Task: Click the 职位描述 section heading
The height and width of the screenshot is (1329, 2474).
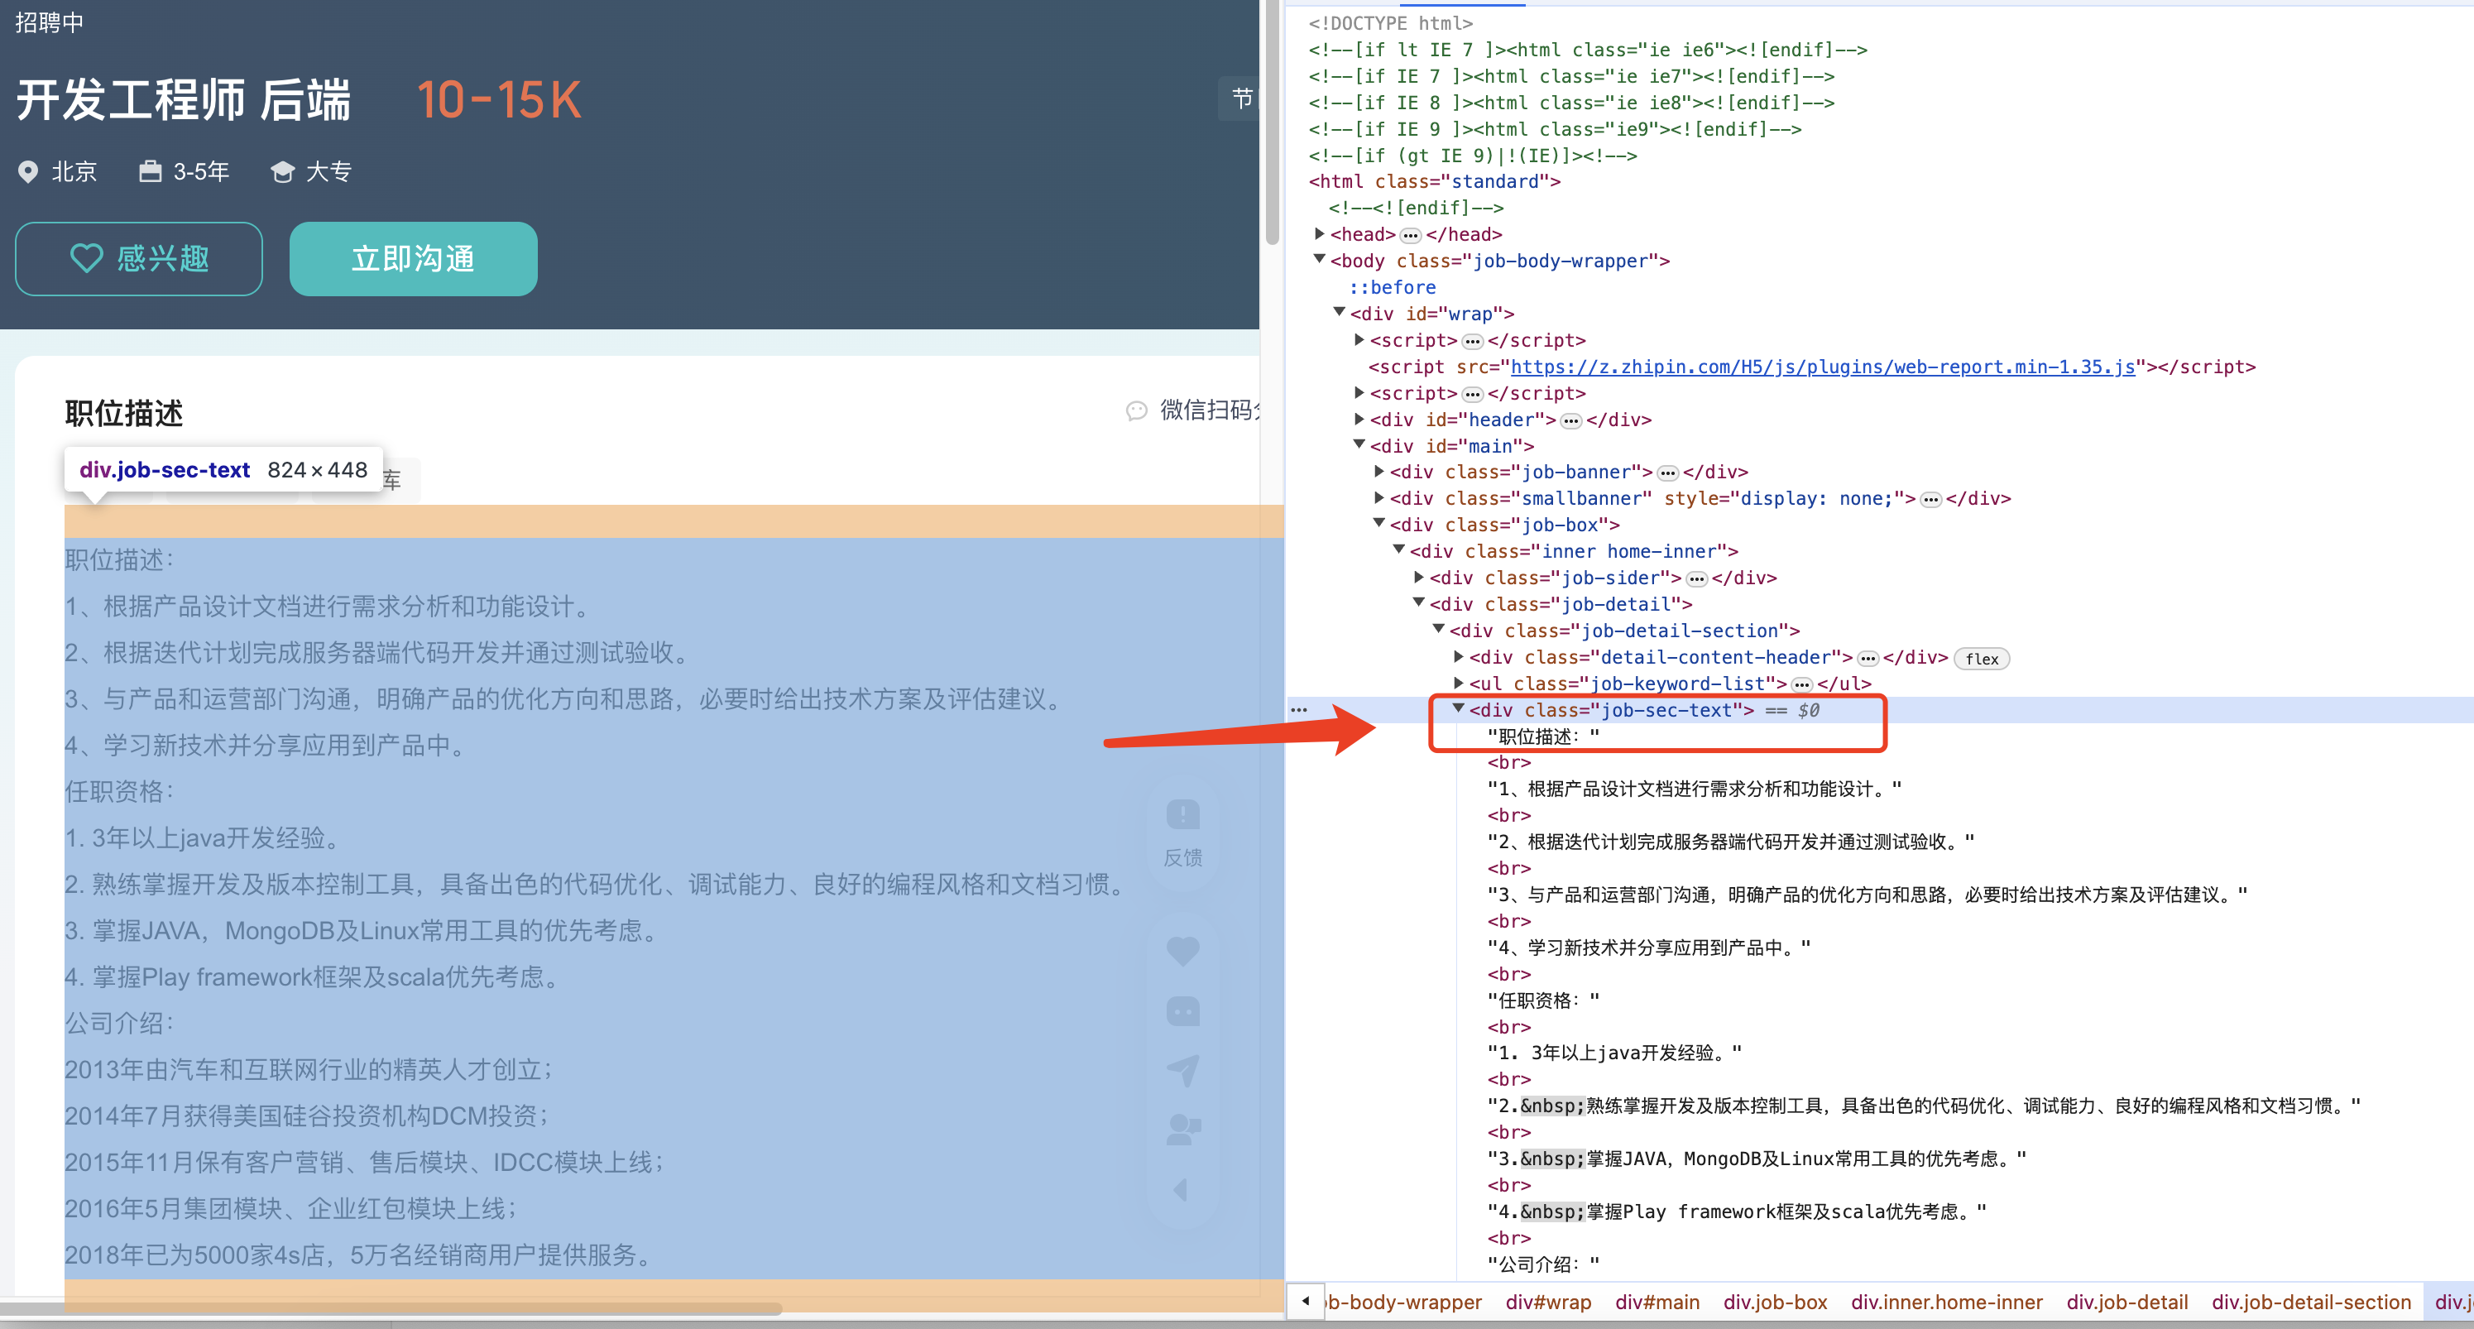Action: tap(124, 413)
